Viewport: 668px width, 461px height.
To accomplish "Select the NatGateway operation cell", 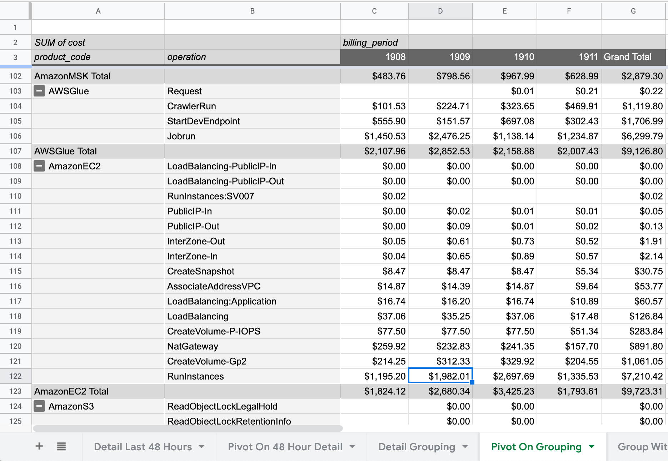I will (253, 346).
